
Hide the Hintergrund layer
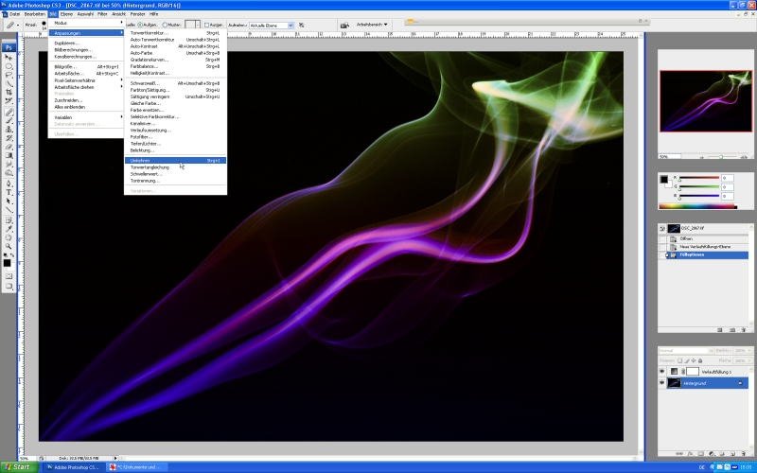(661, 383)
